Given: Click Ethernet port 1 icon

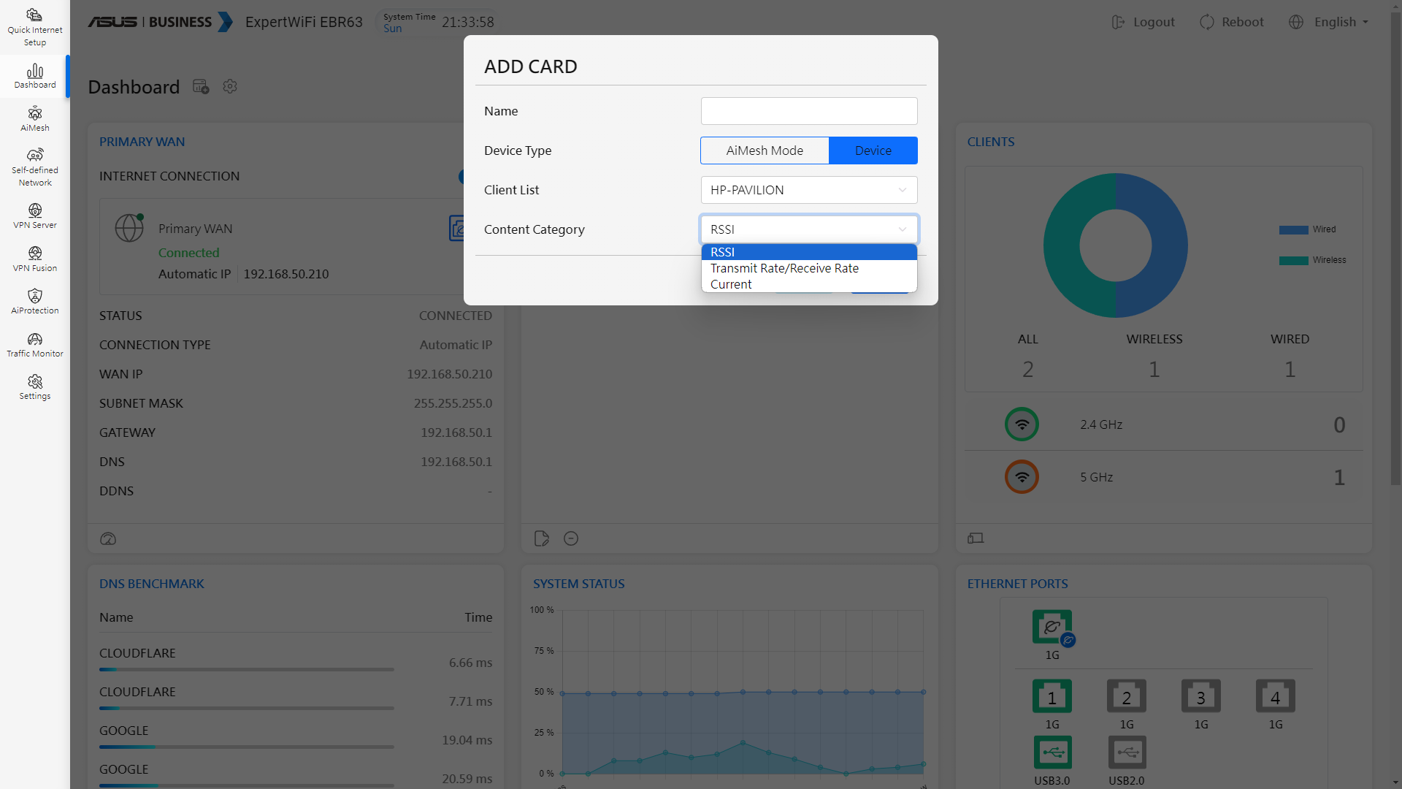Looking at the screenshot, I should 1051,696.
